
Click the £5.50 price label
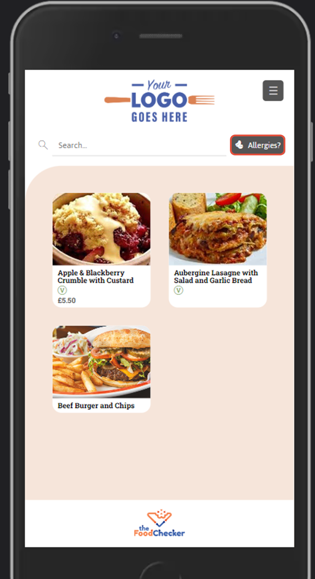(67, 301)
